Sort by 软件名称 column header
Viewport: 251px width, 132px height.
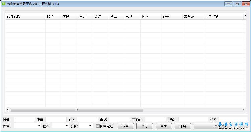point(25,17)
